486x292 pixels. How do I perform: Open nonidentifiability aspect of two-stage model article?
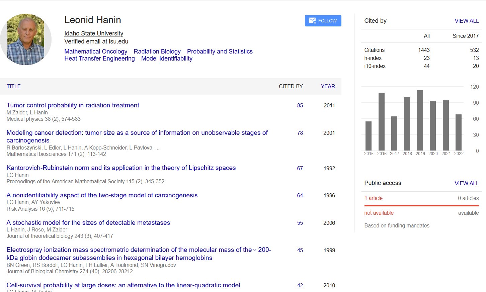pos(102,195)
